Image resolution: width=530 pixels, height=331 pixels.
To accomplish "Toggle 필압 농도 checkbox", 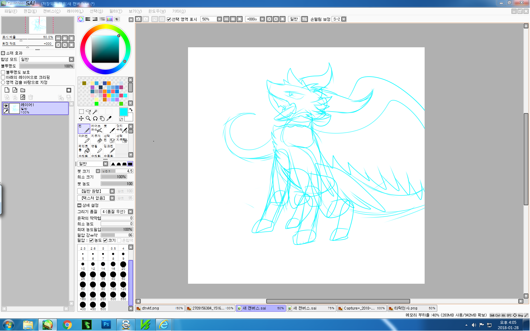I will point(91,241).
